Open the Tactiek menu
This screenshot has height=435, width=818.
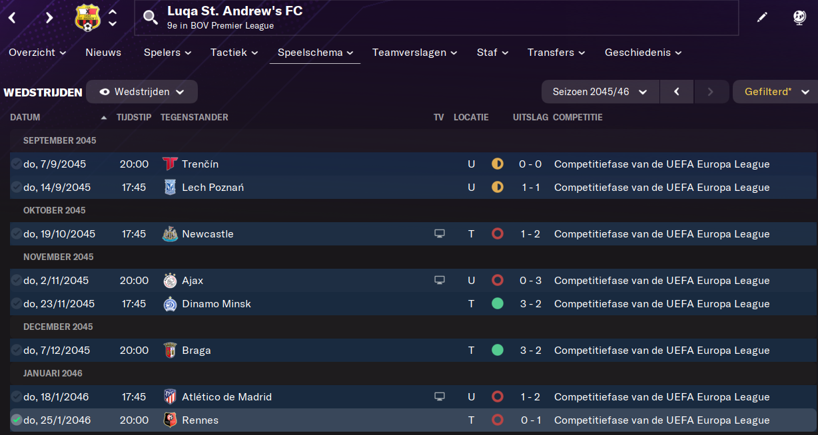tap(234, 53)
